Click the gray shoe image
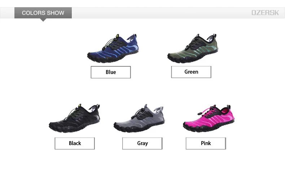 139,118
